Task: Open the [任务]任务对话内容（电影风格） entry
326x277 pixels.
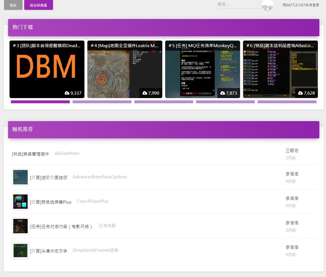Action: (61, 226)
